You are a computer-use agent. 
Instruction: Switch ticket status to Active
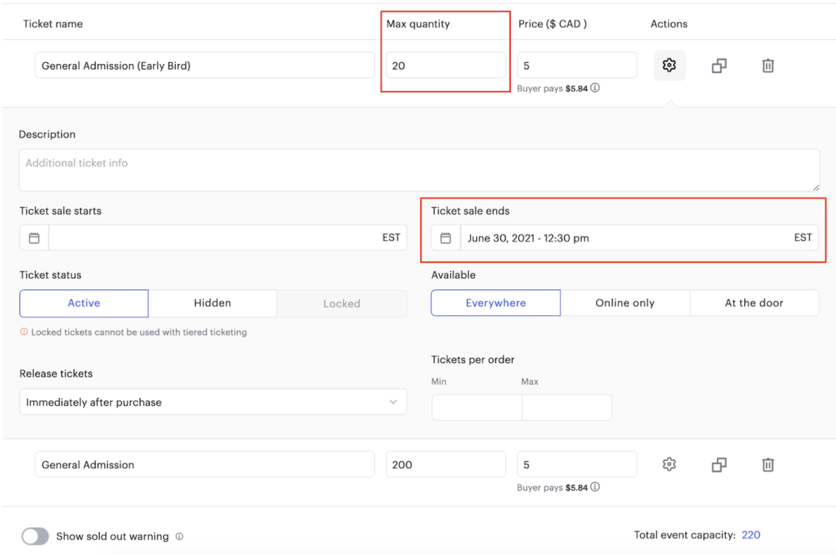[84, 302]
